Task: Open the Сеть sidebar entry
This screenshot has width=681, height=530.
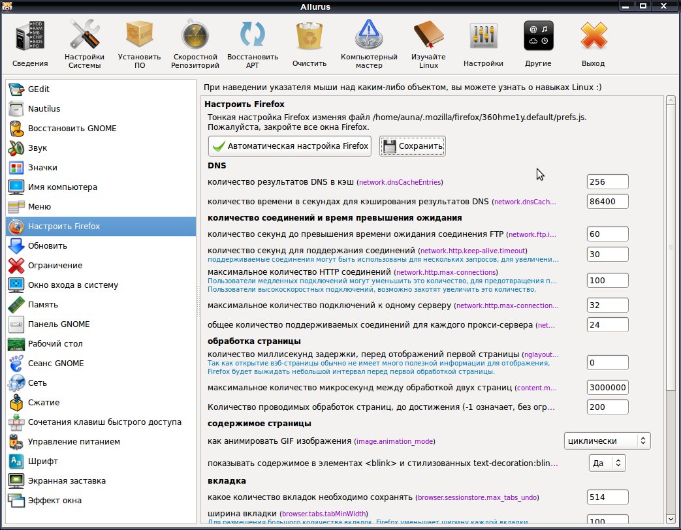Action: 101,383
